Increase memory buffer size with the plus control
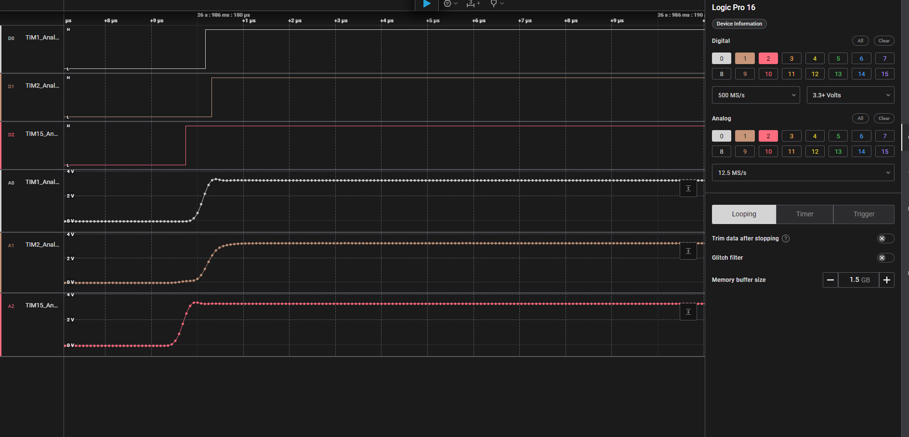The height and width of the screenshot is (437, 909). (887, 279)
